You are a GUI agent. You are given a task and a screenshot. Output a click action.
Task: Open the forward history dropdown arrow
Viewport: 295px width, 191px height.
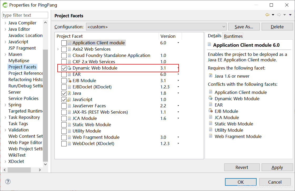click(x=285, y=15)
